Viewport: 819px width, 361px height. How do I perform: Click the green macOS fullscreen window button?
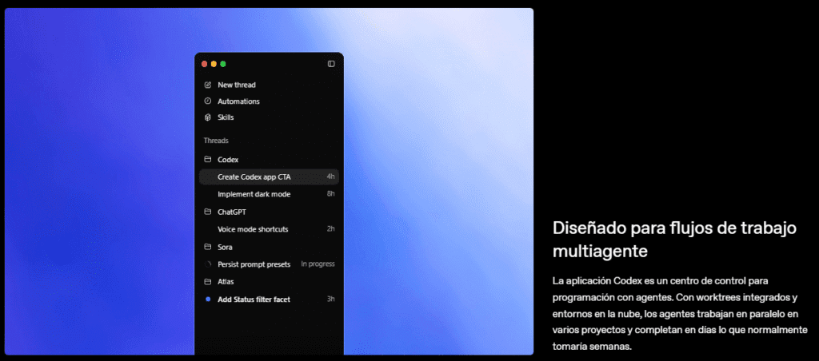pos(223,64)
